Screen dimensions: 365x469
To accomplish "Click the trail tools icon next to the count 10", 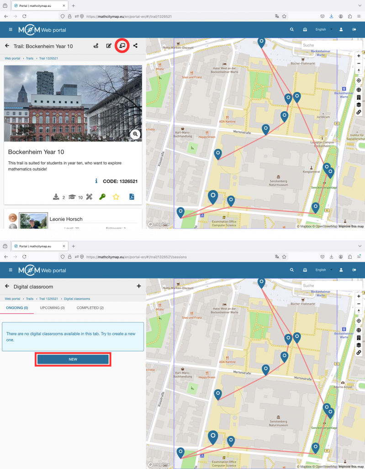I will point(89,197).
